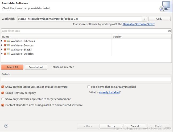Enable Show only software applicable to target environment
The height and width of the screenshot is (132, 173).
(3, 99)
